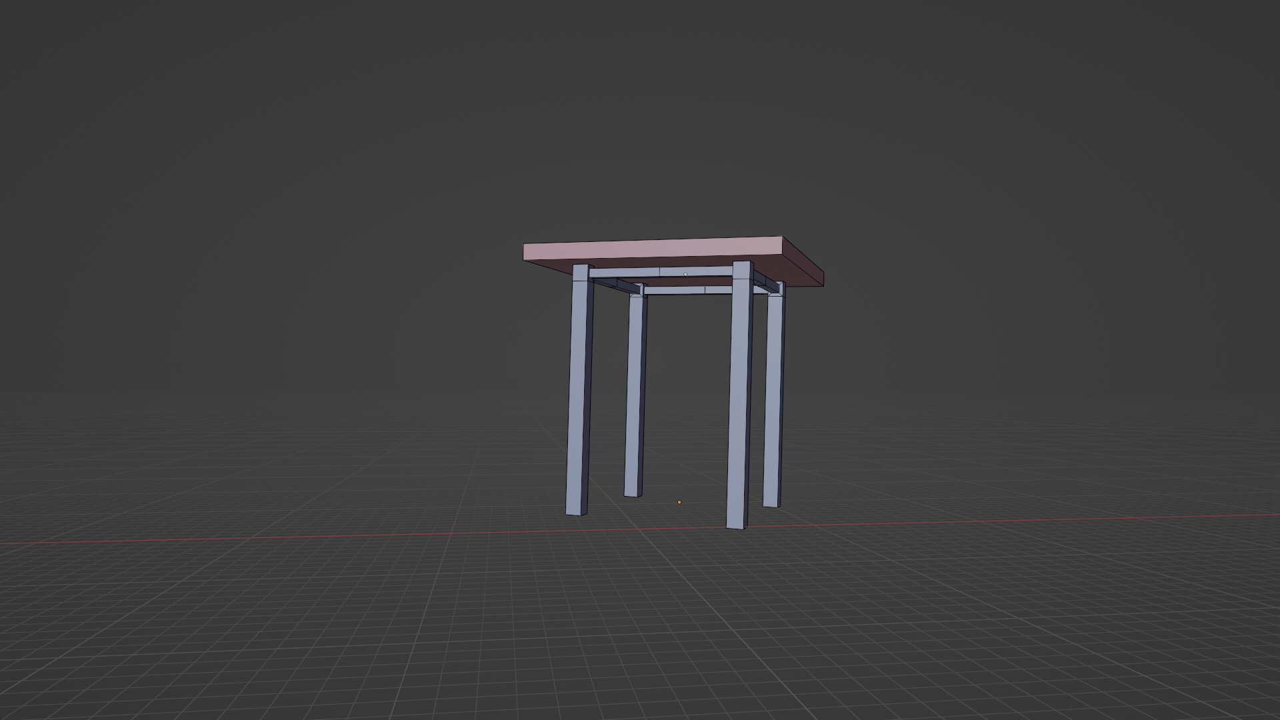Image resolution: width=1280 pixels, height=720 pixels.
Task: Click the white origin dot on front rail
Action: (685, 274)
